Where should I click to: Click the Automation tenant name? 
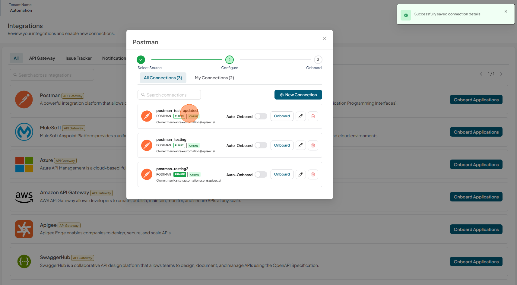click(x=21, y=10)
